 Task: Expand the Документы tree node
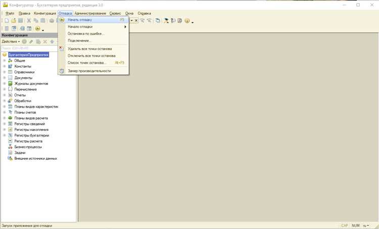pyautogui.click(x=5, y=78)
